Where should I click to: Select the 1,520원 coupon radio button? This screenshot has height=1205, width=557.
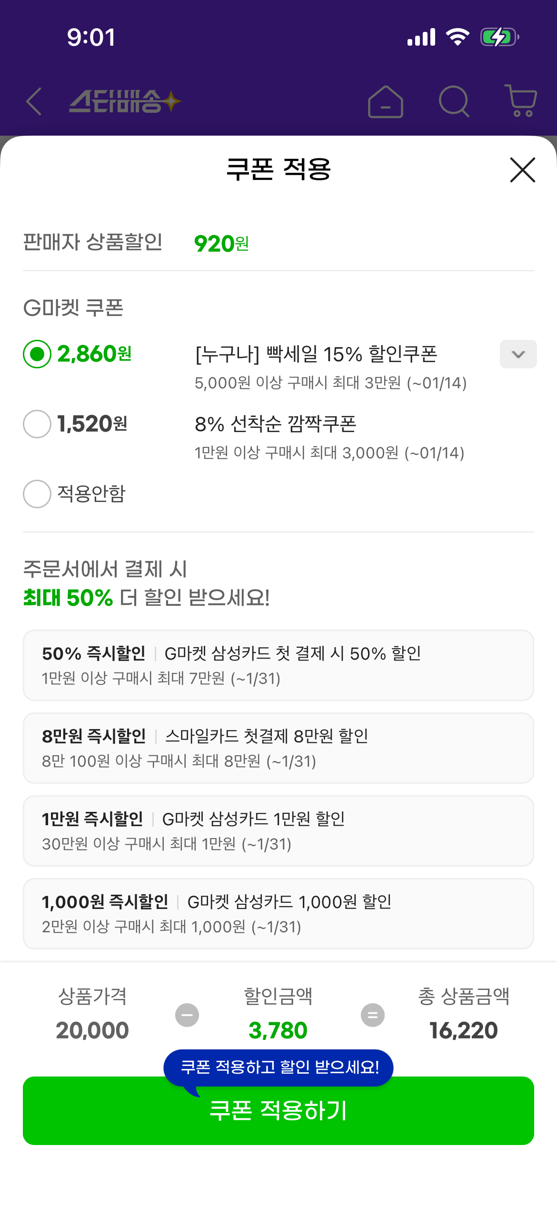pyautogui.click(x=37, y=424)
